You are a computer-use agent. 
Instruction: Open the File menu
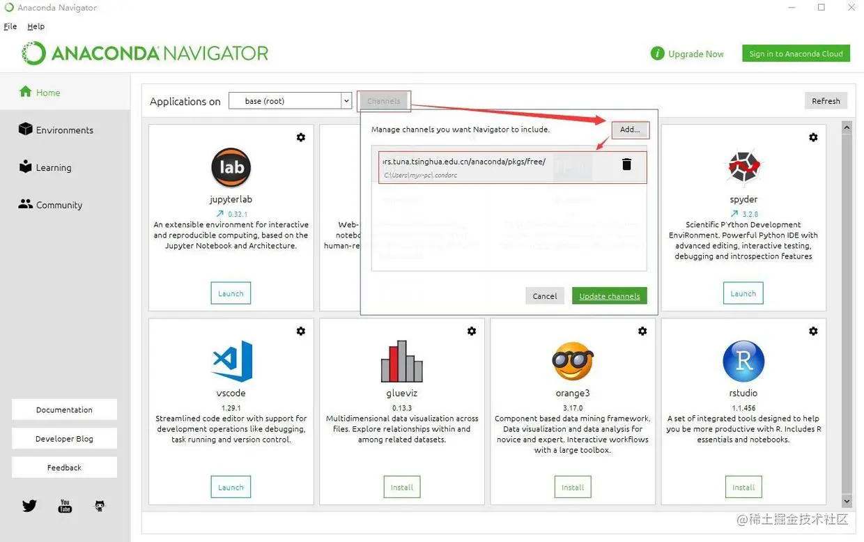(x=10, y=26)
